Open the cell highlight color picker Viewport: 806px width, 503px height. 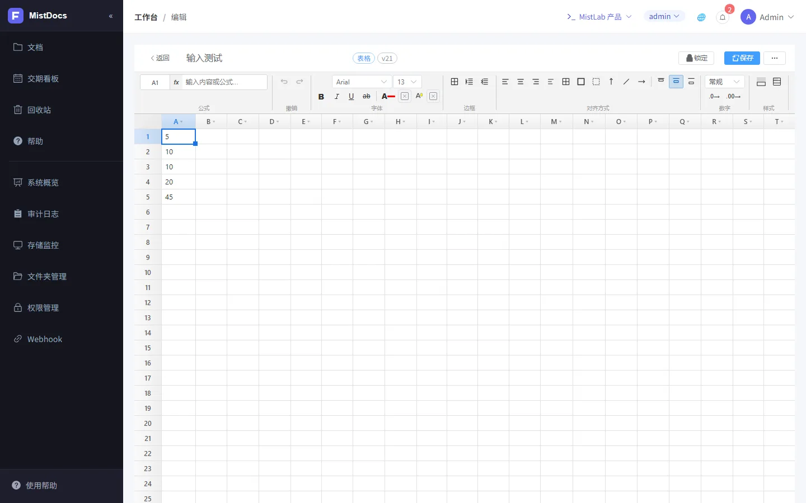(419, 97)
